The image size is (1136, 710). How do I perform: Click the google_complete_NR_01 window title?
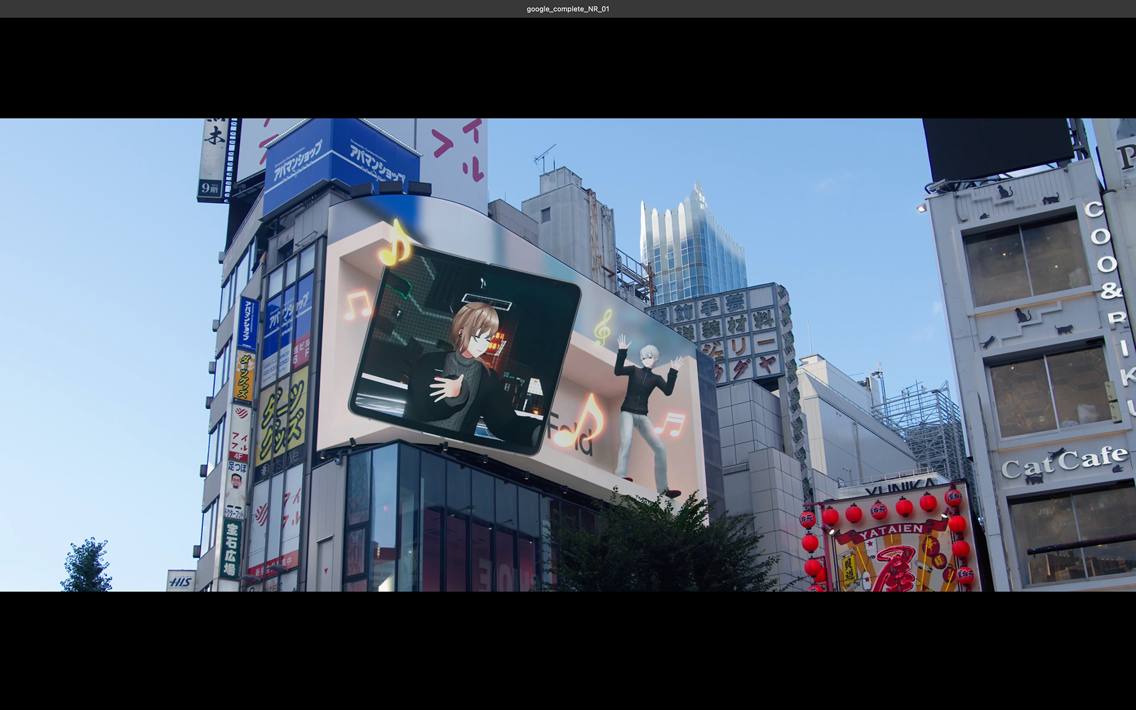(x=567, y=9)
